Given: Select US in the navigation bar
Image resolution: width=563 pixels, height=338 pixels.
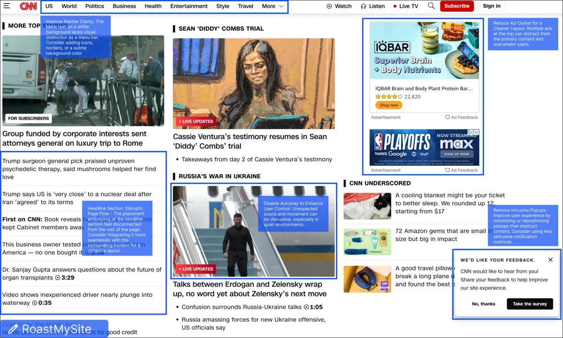Looking at the screenshot, I should (49, 6).
